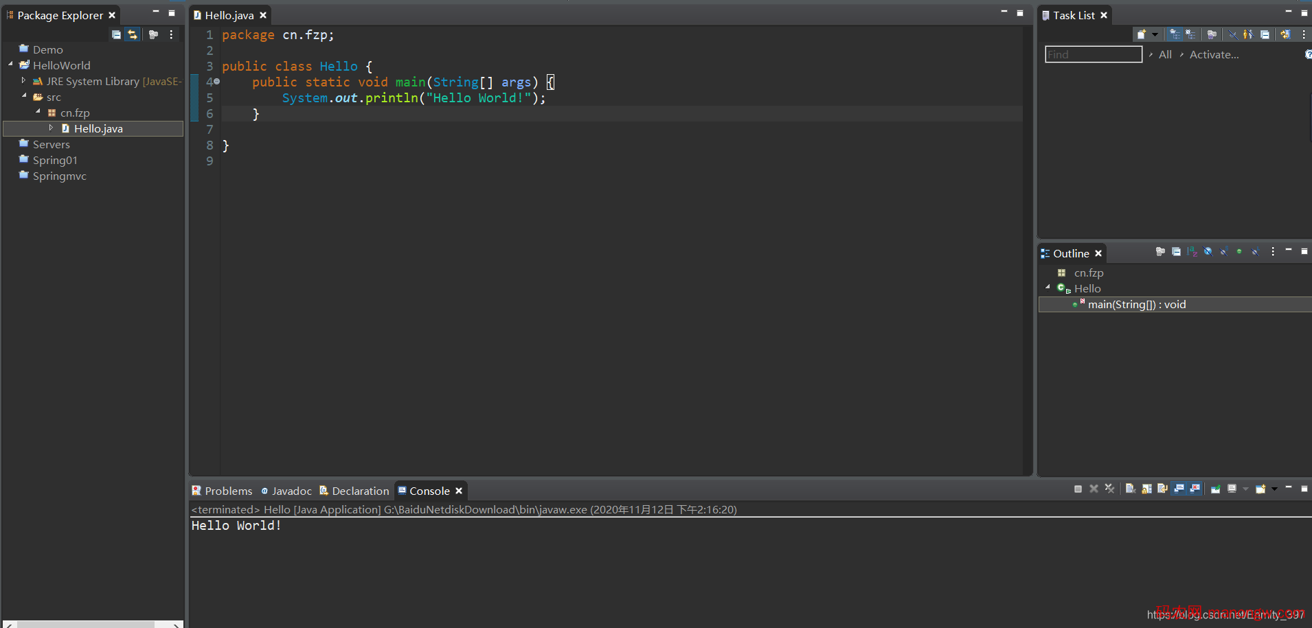Click the Activate... link in Task List

(x=1214, y=55)
